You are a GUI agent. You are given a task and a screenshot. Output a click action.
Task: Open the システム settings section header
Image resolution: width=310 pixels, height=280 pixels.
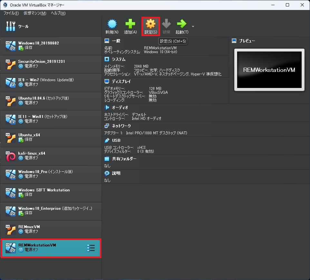pos(119,59)
